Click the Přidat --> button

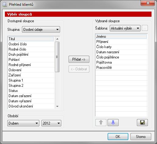point(79,59)
